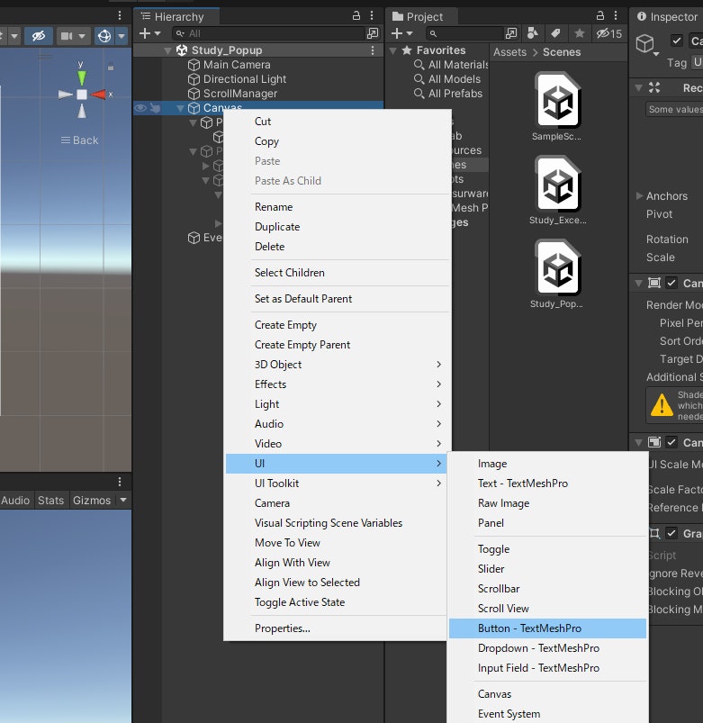This screenshot has width=703, height=723.
Task: Click the Project search field
Action: point(464,33)
